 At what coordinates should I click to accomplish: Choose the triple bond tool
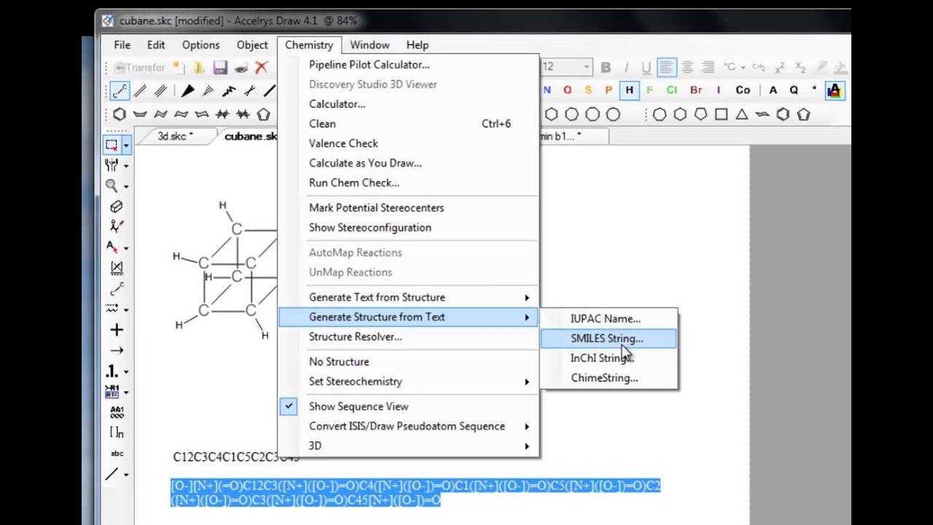[160, 91]
